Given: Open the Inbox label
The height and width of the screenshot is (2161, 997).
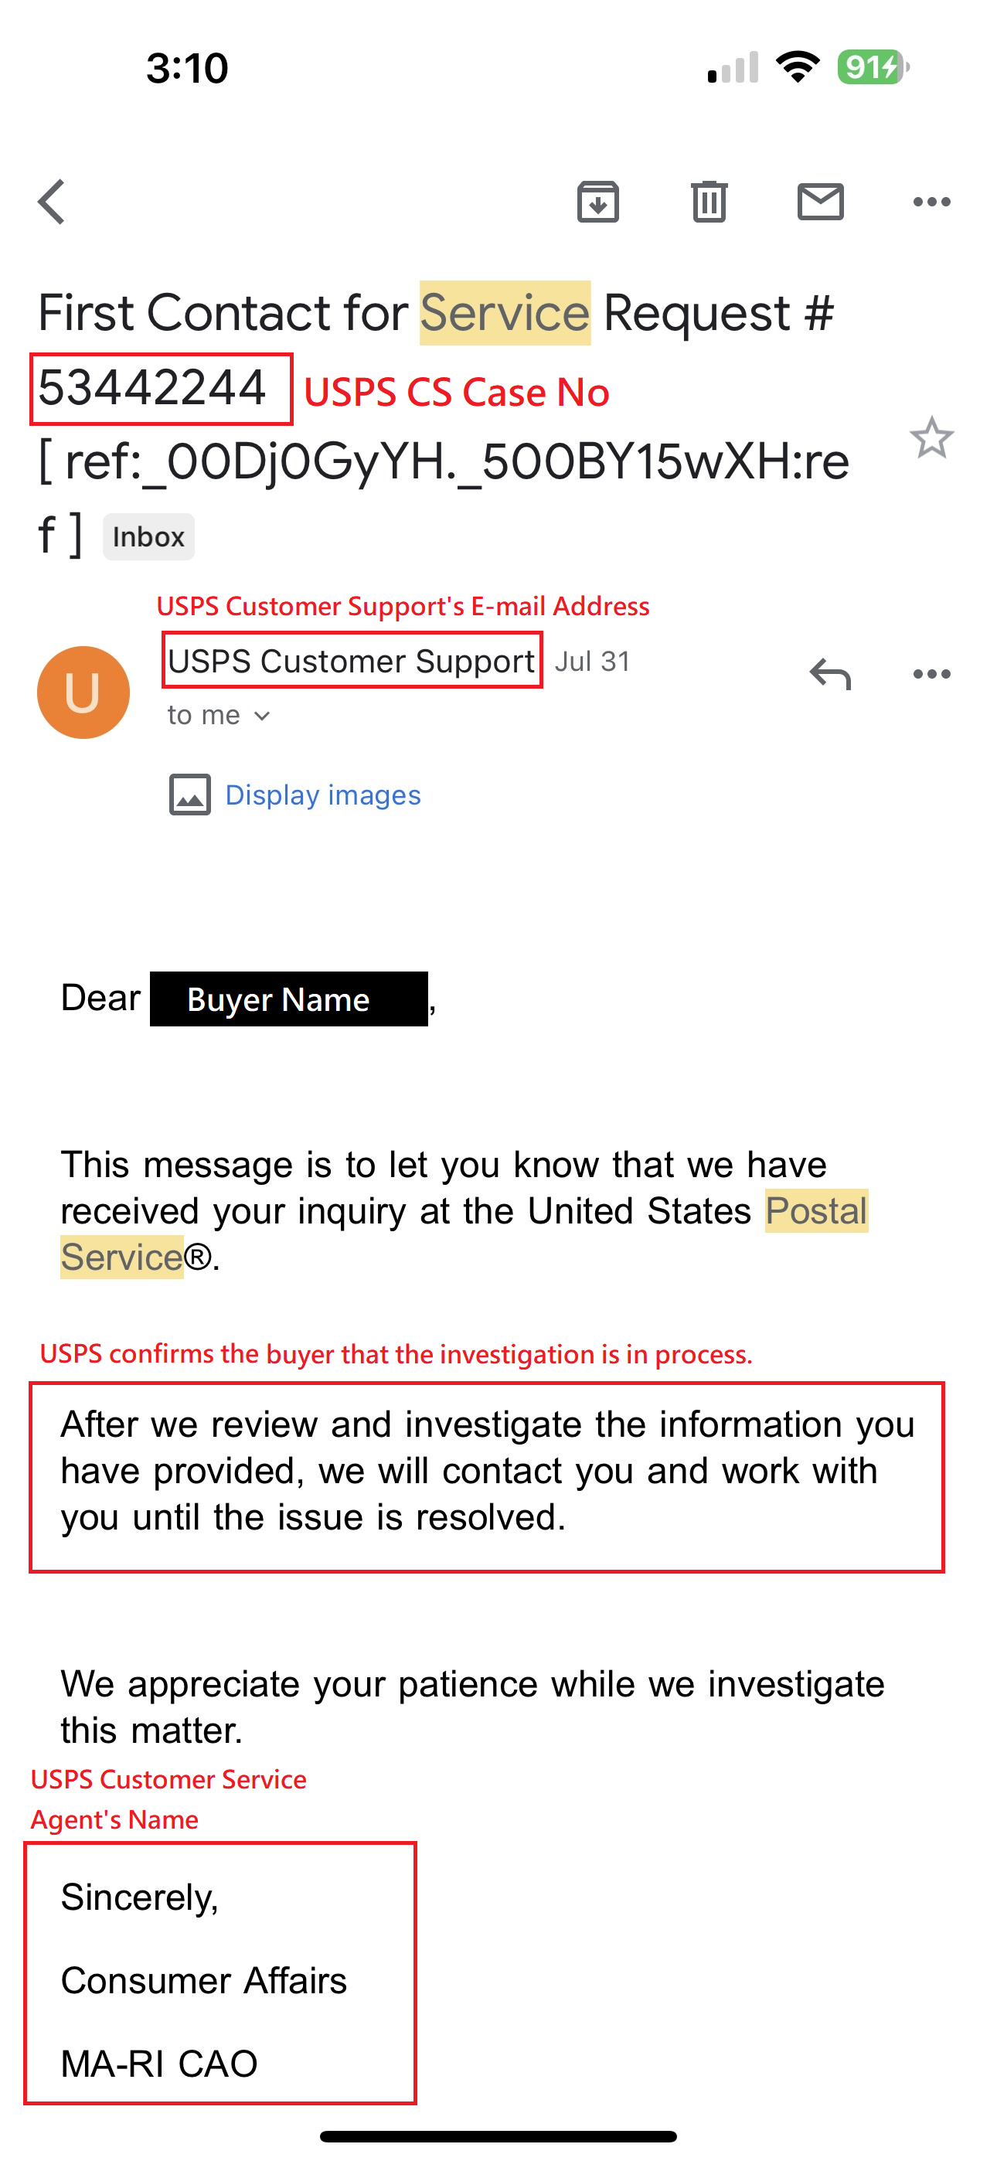Looking at the screenshot, I should [148, 537].
